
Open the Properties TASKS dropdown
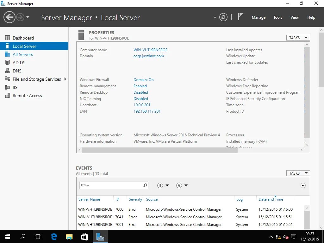point(297,37)
